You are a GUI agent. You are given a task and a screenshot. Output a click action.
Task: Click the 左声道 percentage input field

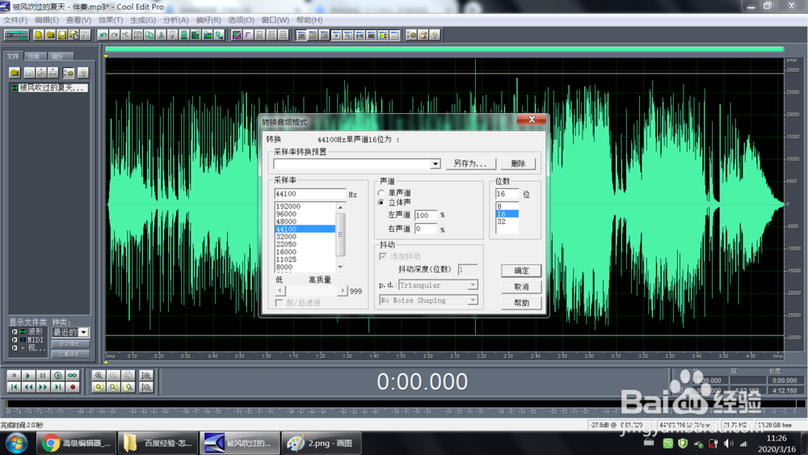click(426, 216)
